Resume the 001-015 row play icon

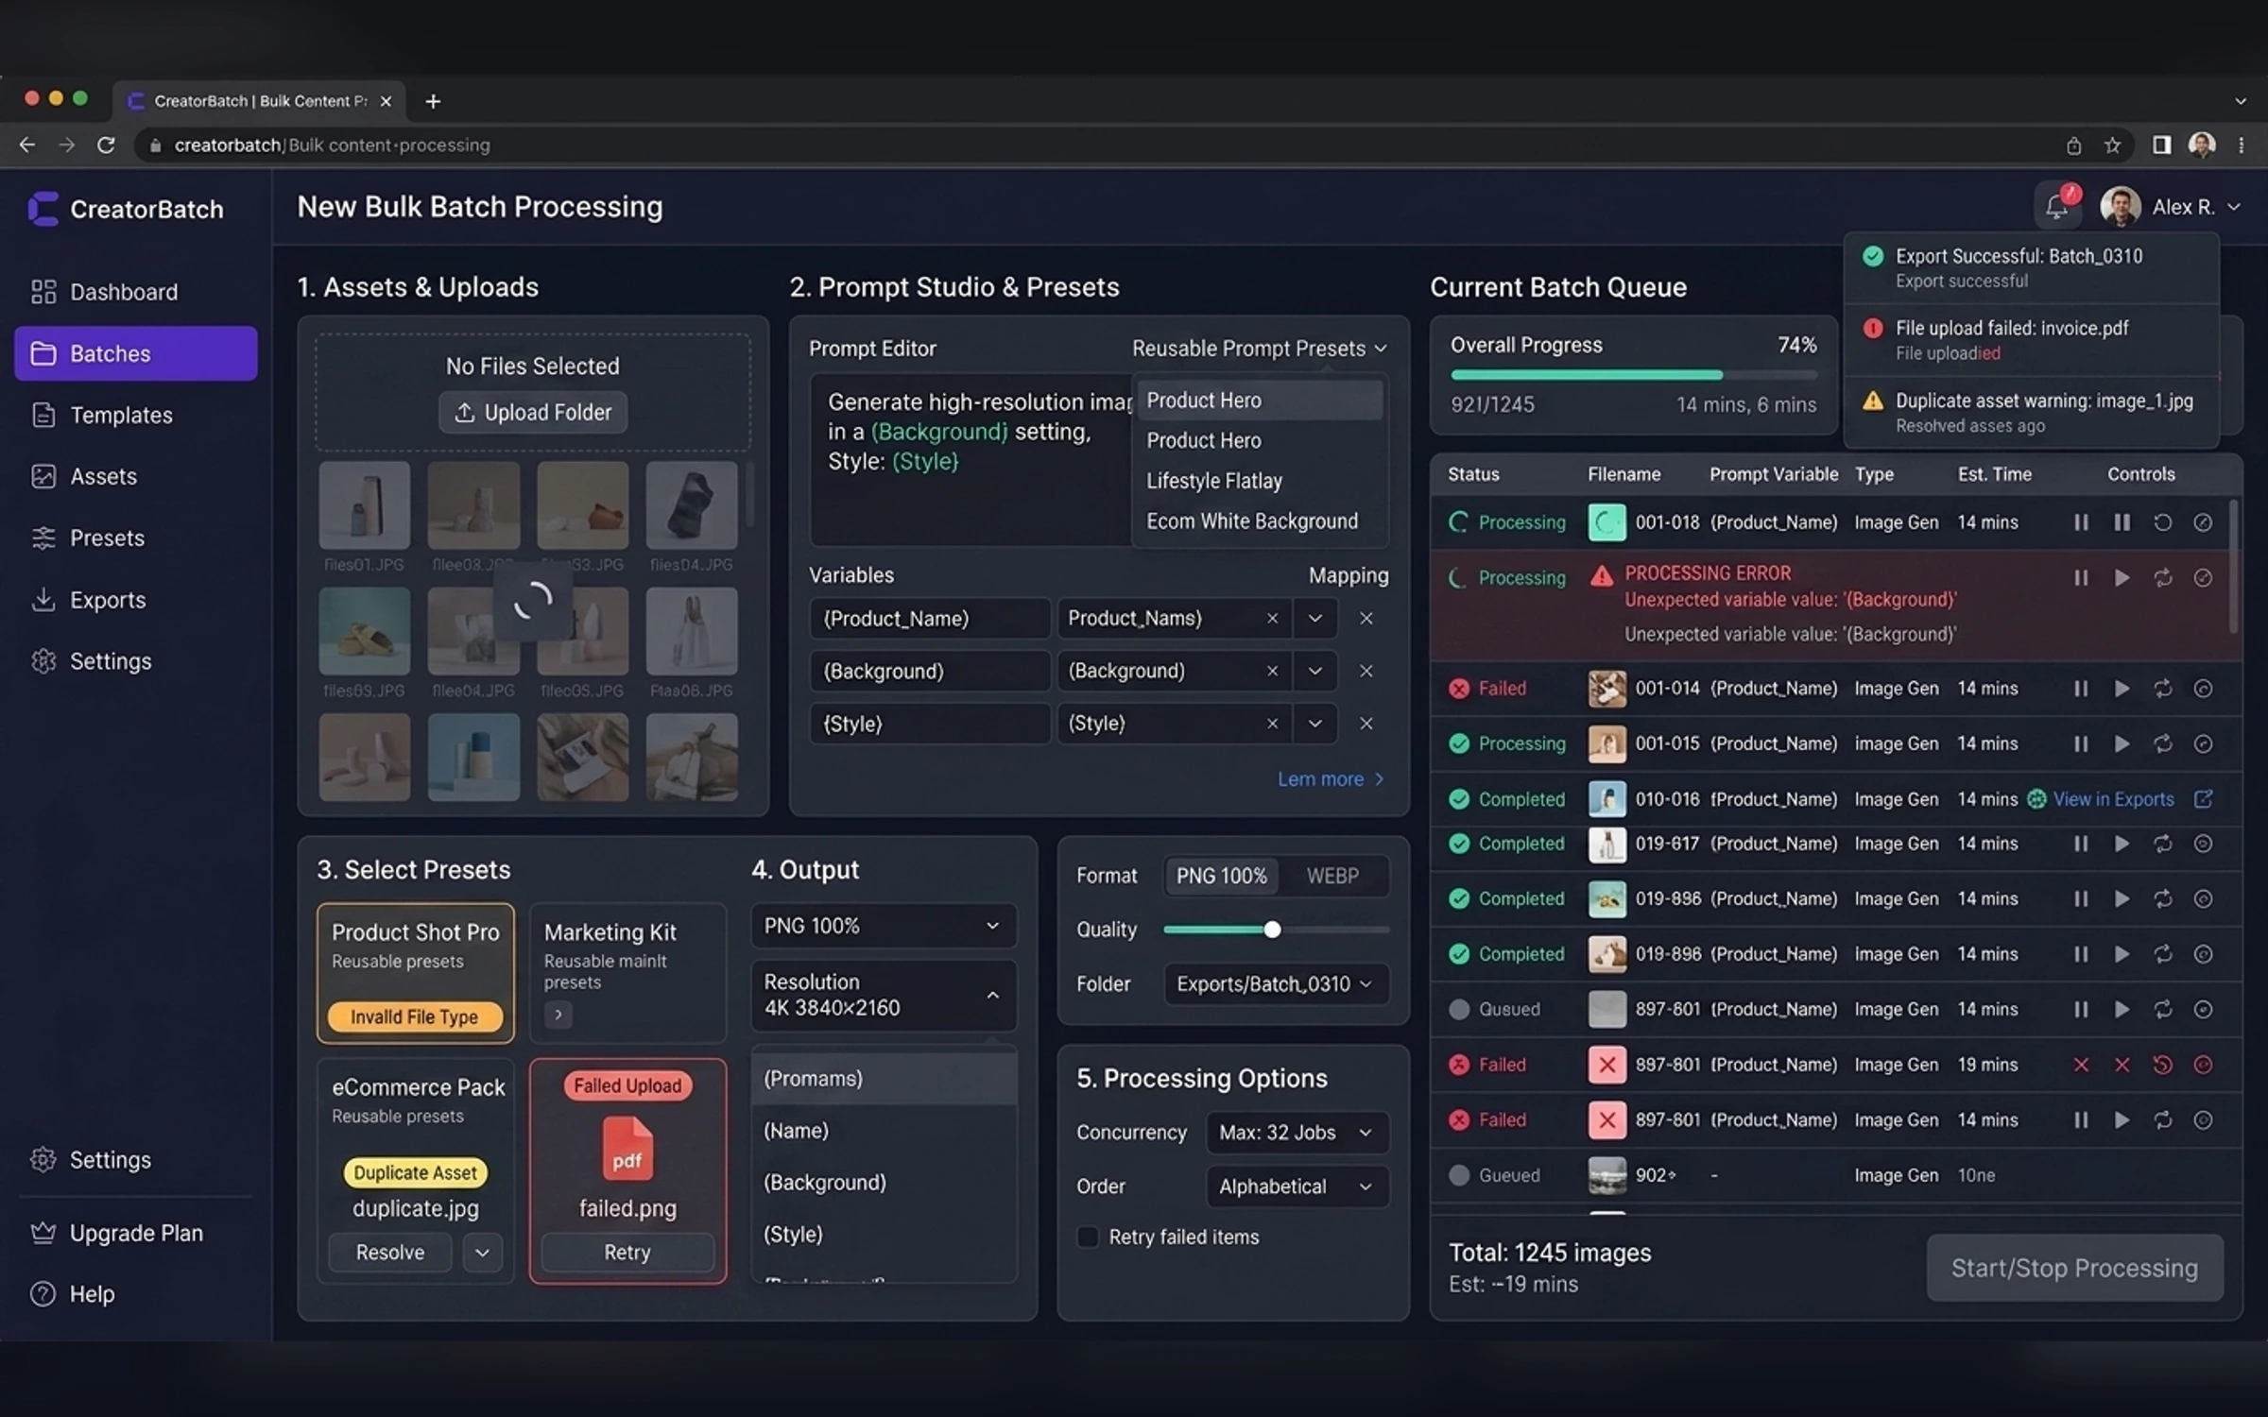pos(2122,743)
